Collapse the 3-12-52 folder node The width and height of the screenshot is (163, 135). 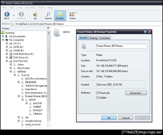(15, 75)
